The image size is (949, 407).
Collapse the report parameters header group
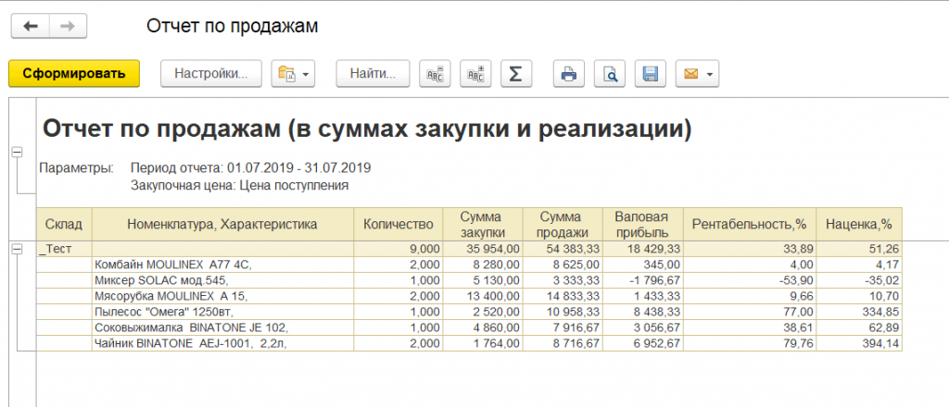click(17, 154)
